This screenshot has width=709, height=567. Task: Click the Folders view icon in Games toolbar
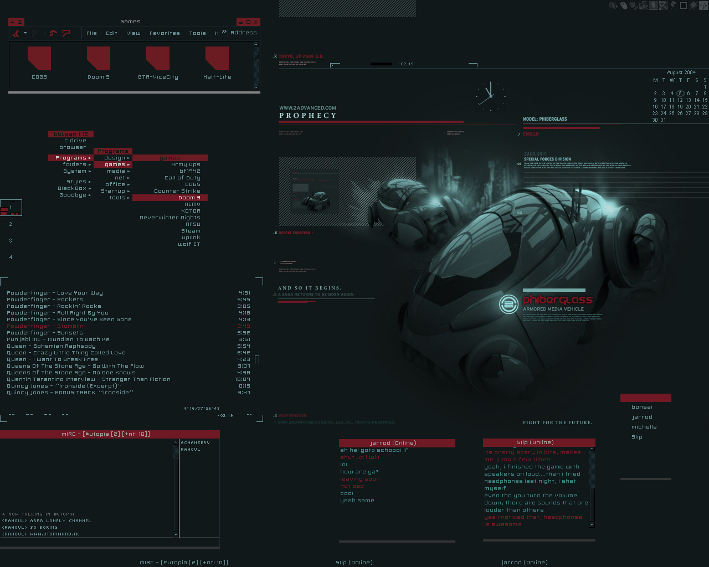point(66,33)
